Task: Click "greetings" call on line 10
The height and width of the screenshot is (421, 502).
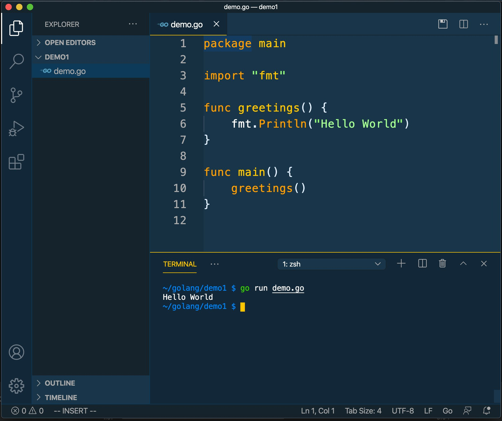Action: (x=262, y=188)
